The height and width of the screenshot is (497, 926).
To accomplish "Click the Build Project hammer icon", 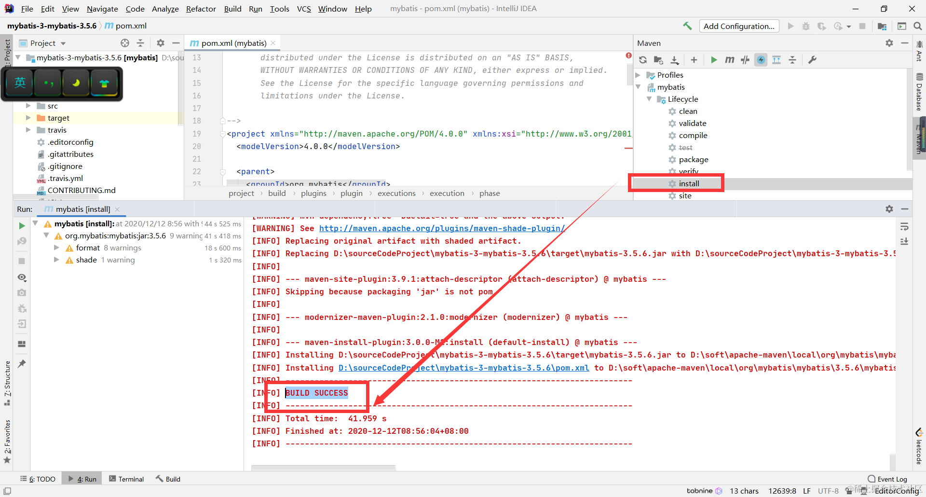I will click(687, 26).
